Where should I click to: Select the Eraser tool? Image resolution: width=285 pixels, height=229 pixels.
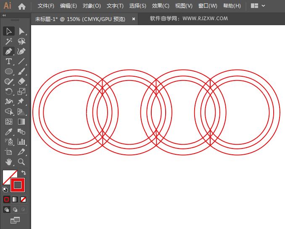coord(21,81)
